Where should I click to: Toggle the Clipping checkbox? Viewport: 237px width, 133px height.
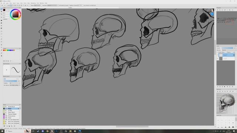pyautogui.click(x=226, y=52)
